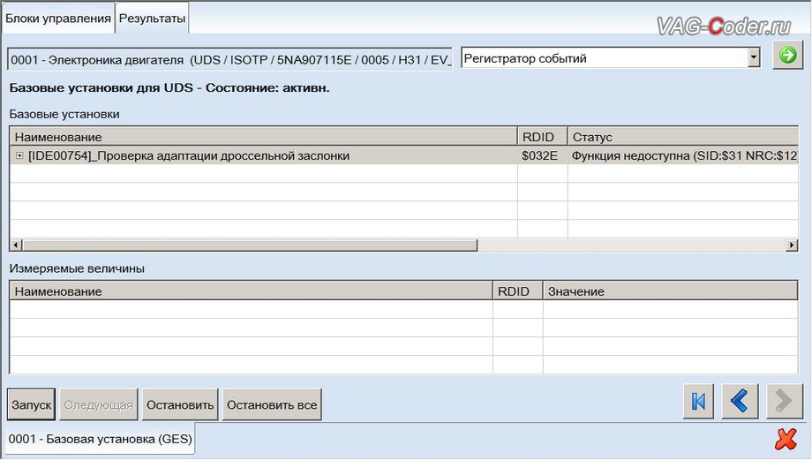Click the scrollbar right arrow in basic settings
The width and height of the screenshot is (812, 460).
tap(792, 245)
